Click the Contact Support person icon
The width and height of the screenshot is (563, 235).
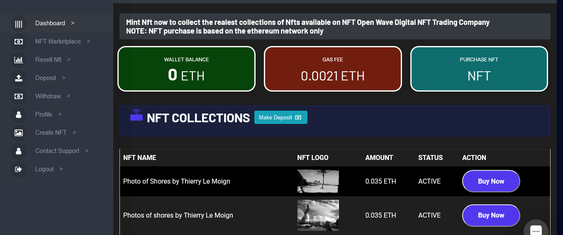[x=19, y=151]
